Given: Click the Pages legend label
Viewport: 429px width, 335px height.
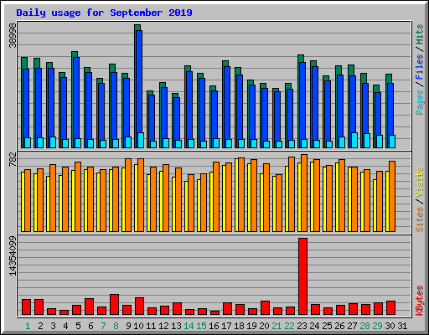Looking at the screenshot, I should [x=419, y=102].
